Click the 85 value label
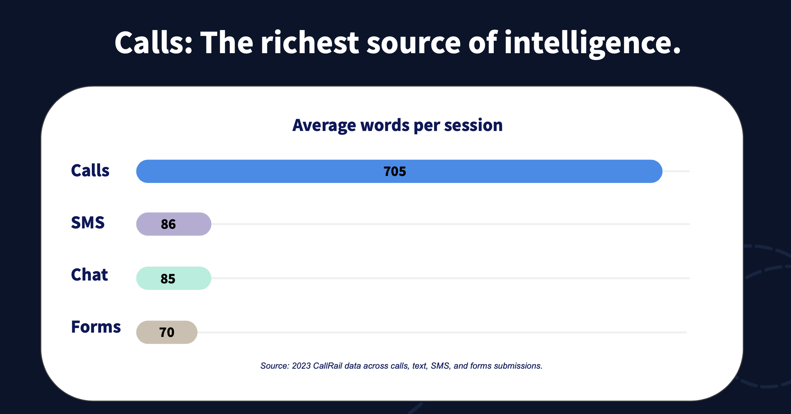 (168, 279)
